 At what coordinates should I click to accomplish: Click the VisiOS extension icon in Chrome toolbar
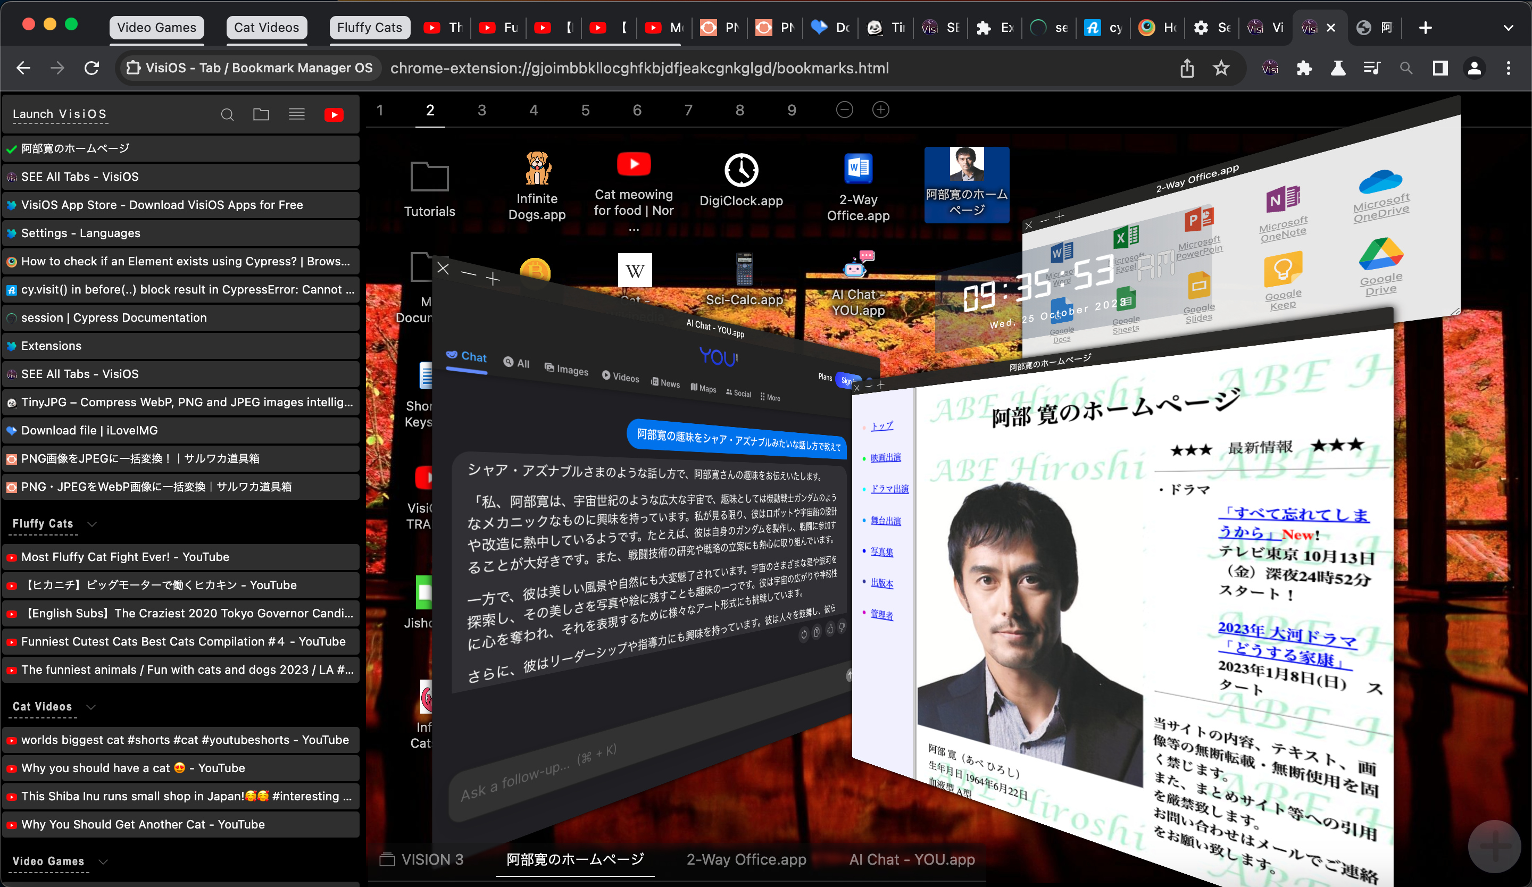point(1269,68)
